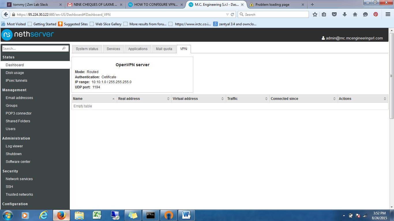Click the Pinterest toolbar icon
Viewport: 394px width, 221px height.
click(x=376, y=14)
